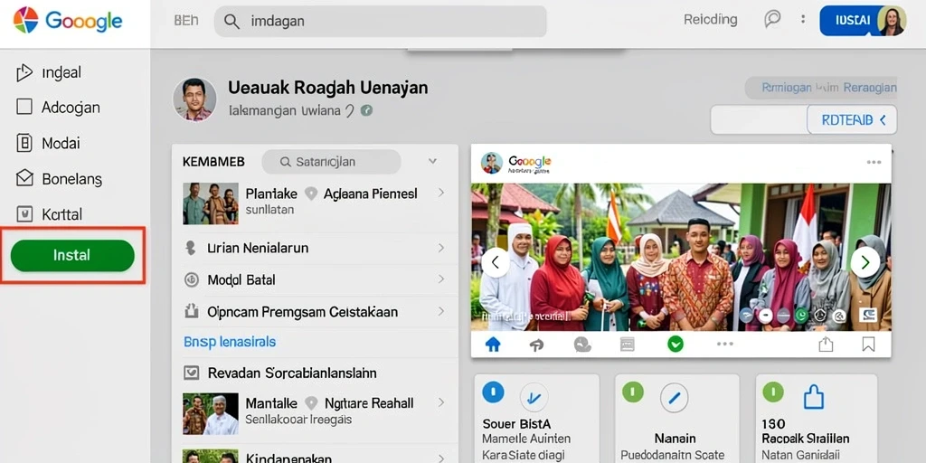926x463 pixels.
Task: Toggle the blue indicator in Souer BistA card
Action: [493, 392]
